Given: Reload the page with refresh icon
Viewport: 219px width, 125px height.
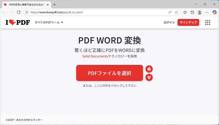Looking at the screenshot, I should [19, 12].
